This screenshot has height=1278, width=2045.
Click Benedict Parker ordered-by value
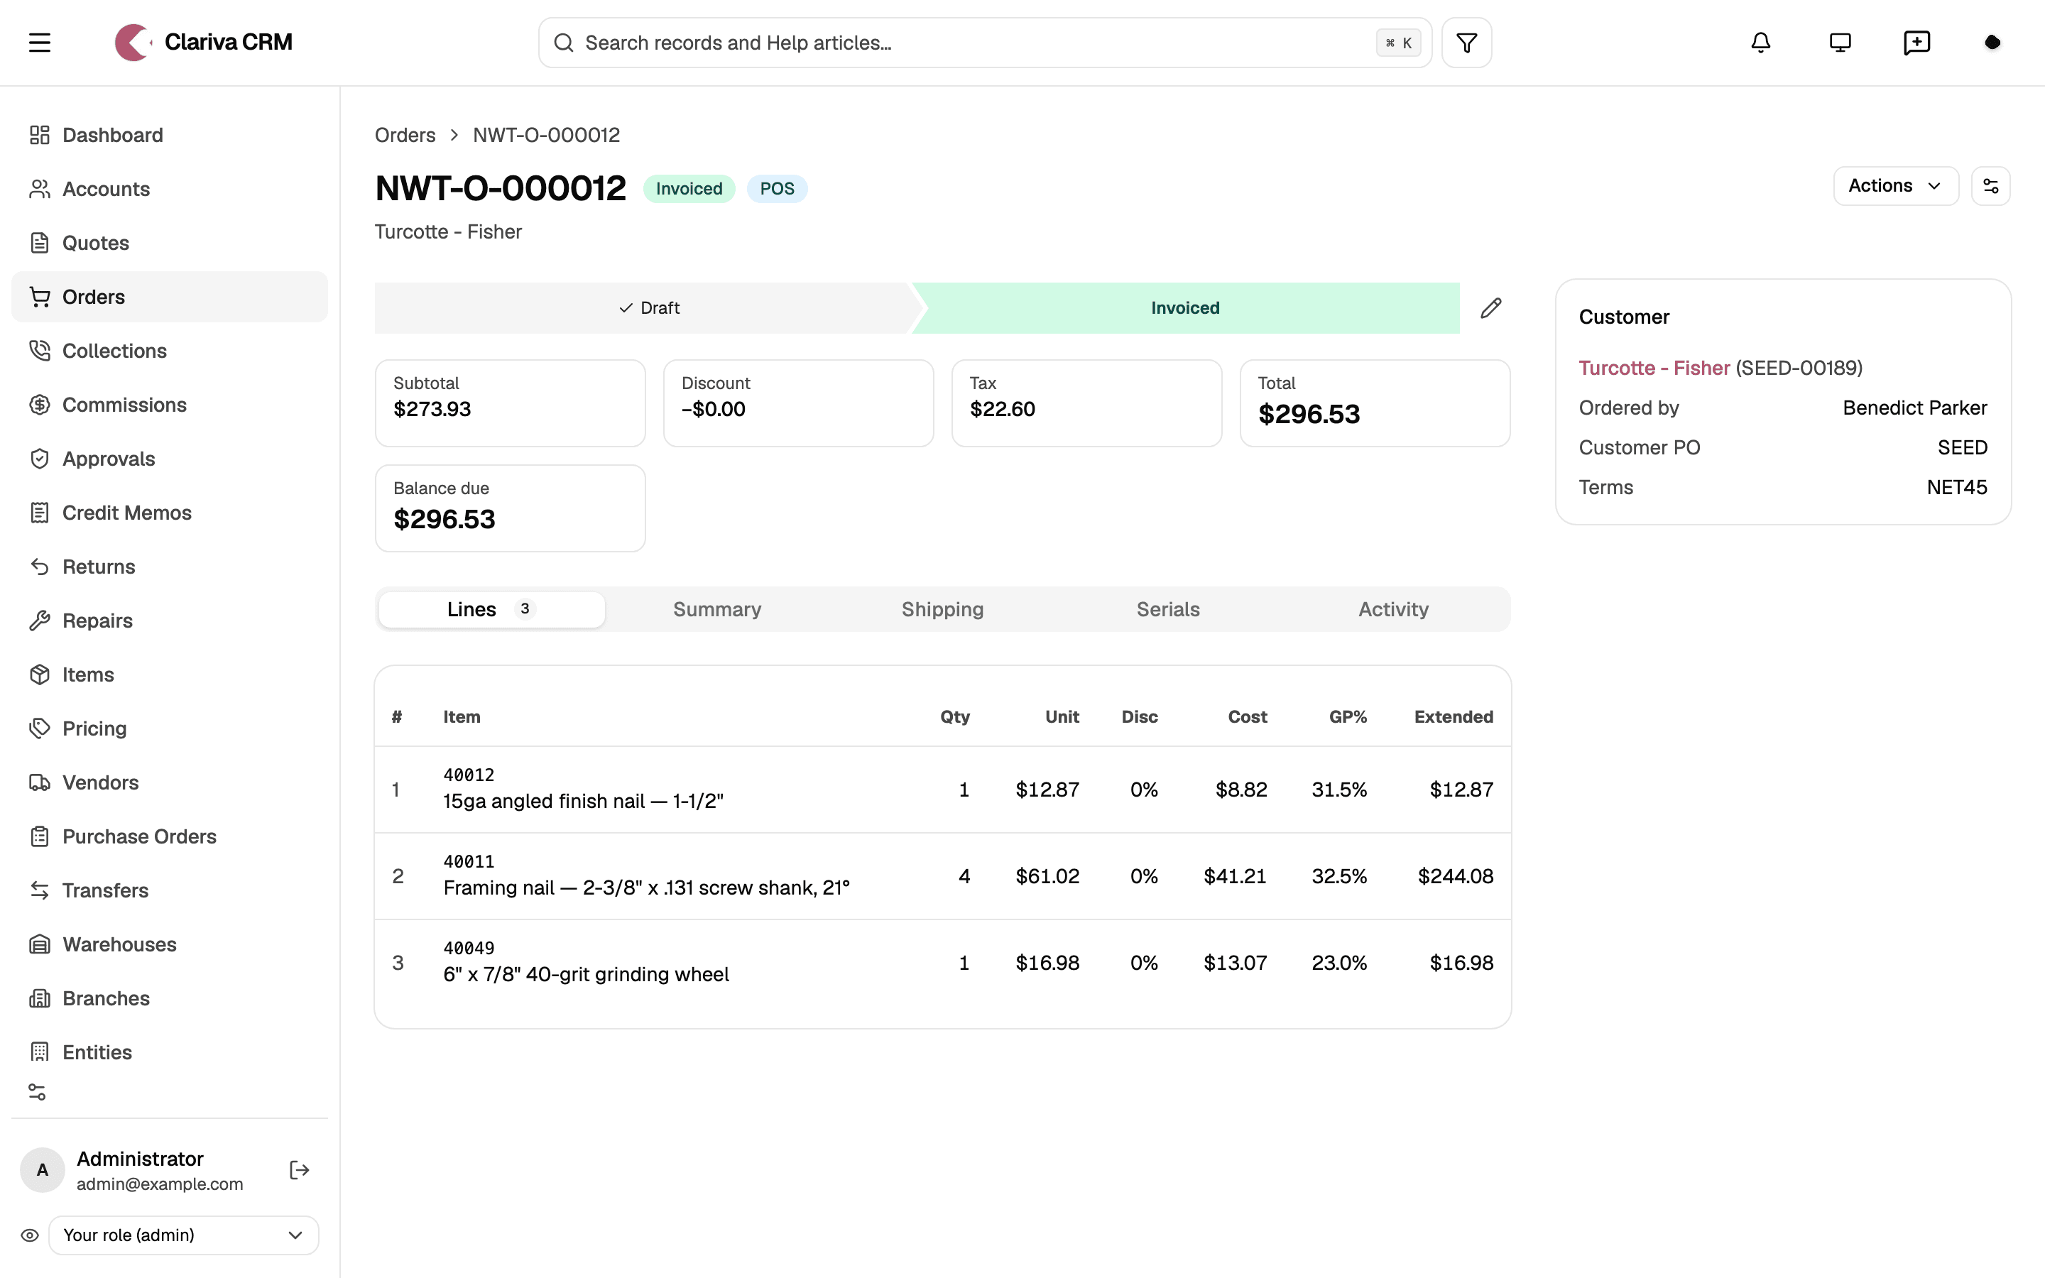click(1914, 408)
